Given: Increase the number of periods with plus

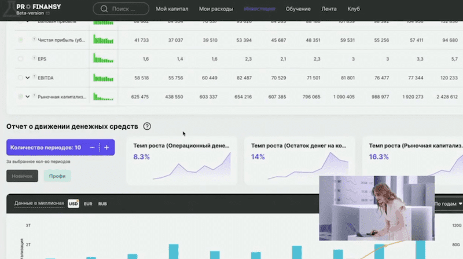Looking at the screenshot, I should tap(106, 147).
